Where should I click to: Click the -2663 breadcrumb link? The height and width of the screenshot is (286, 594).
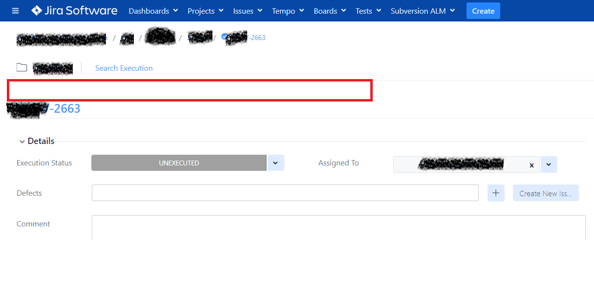(257, 37)
